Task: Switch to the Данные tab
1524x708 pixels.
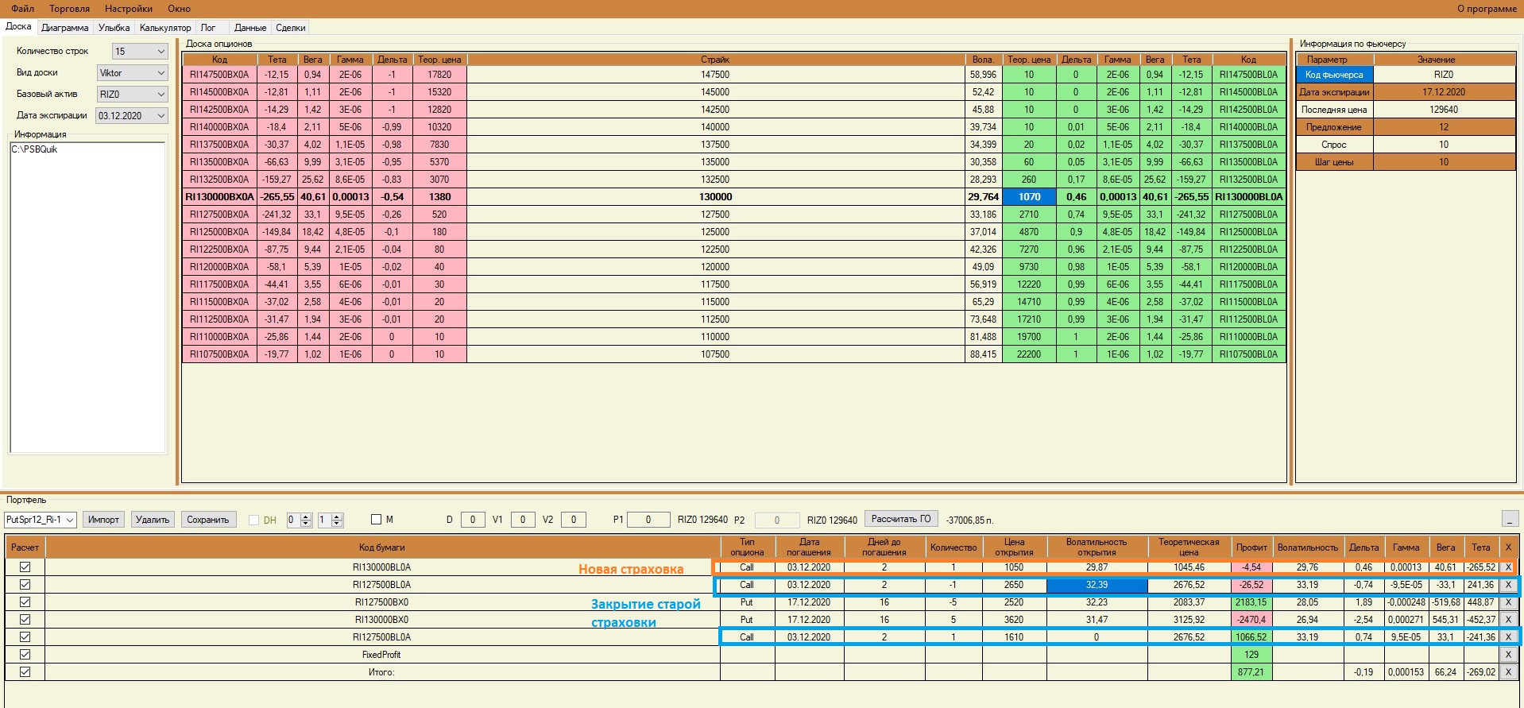Action: 250,28
